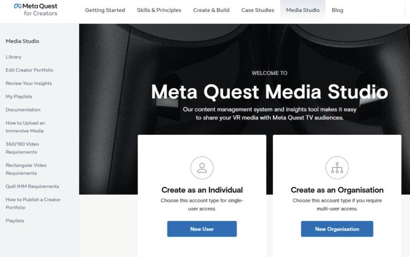The height and width of the screenshot is (257, 410).
Task: Go to Review Your Insights
Action: coord(29,83)
